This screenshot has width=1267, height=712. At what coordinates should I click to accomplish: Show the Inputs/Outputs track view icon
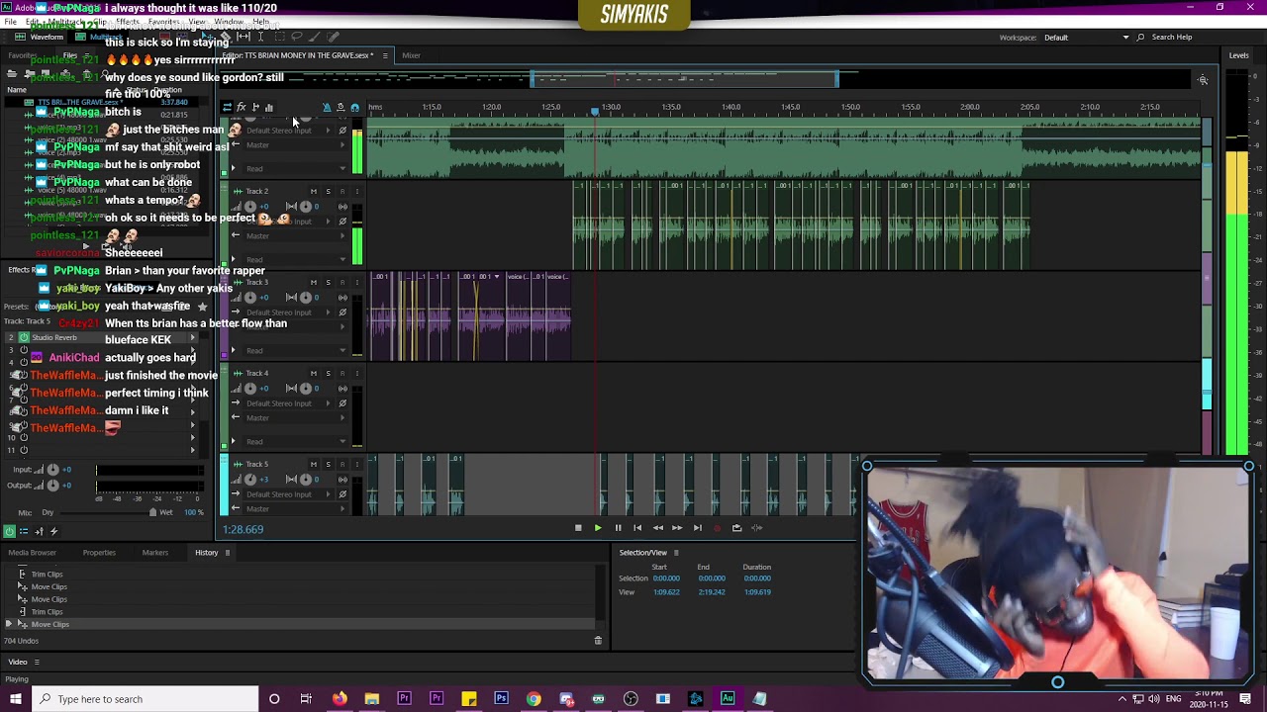coord(227,107)
